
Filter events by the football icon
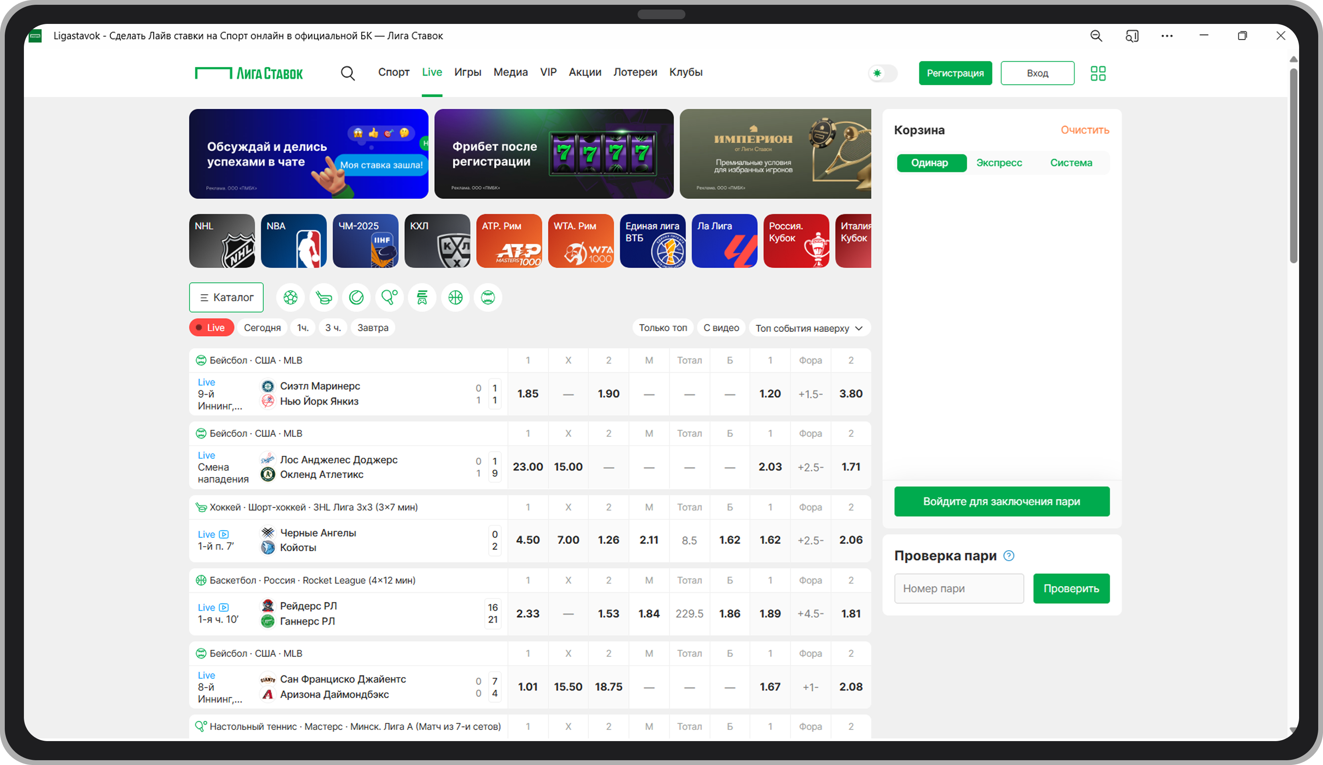291,298
